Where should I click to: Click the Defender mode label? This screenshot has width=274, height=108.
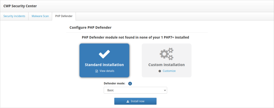tap(115, 84)
